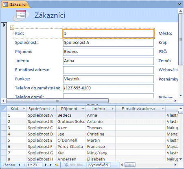Expand the Příjmení column dropdown arrow
The image size is (184, 169).
[83, 109]
